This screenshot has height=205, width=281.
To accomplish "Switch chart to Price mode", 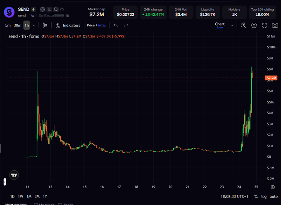I will (90, 25).
